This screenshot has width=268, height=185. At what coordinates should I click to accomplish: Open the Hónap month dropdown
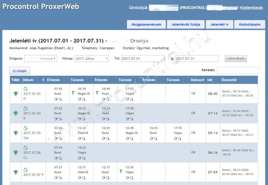(91, 58)
